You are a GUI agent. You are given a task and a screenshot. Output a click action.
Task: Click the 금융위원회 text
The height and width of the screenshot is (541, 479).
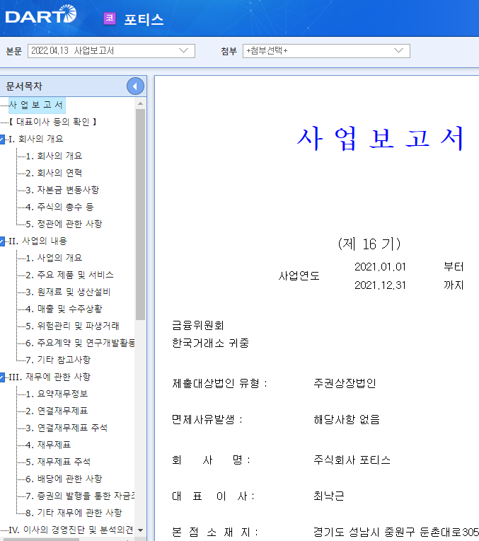pyautogui.click(x=198, y=325)
